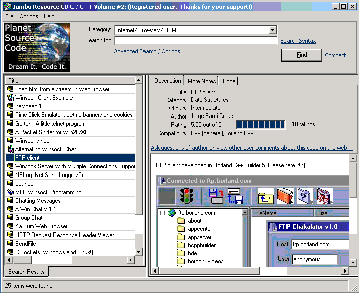Click description pane horizontal scrollbar left arrow
This screenshot has height=293, width=359.
tap(155, 271)
